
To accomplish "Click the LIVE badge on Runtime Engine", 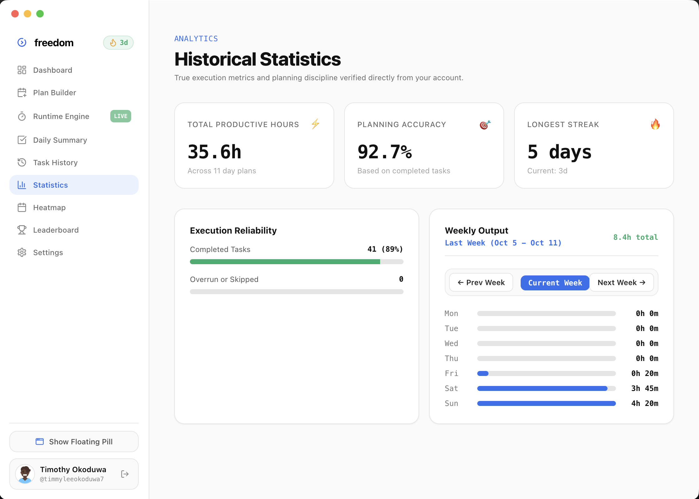I will 121,116.
